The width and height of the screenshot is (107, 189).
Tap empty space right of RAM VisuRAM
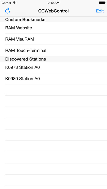[x=70, y=39]
